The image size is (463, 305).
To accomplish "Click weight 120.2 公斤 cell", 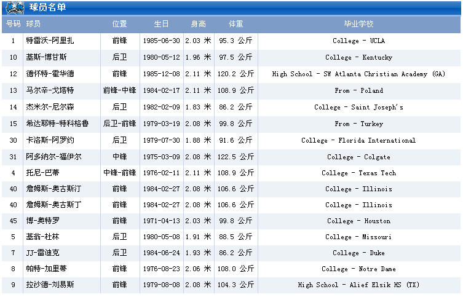I will (235, 74).
